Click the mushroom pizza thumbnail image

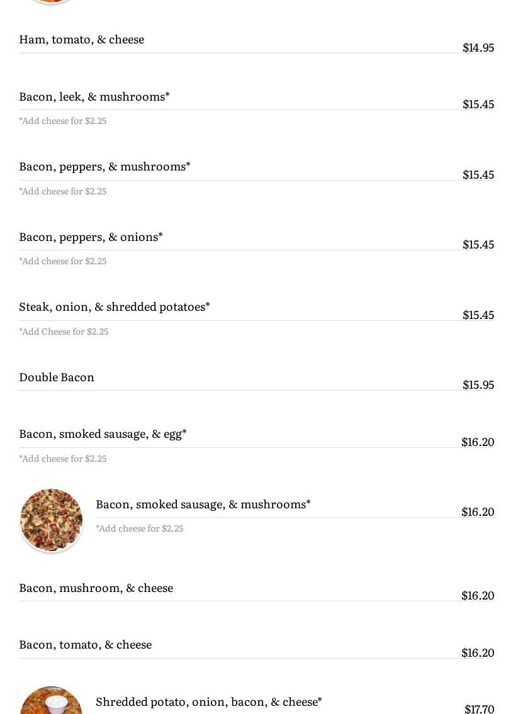coord(52,520)
